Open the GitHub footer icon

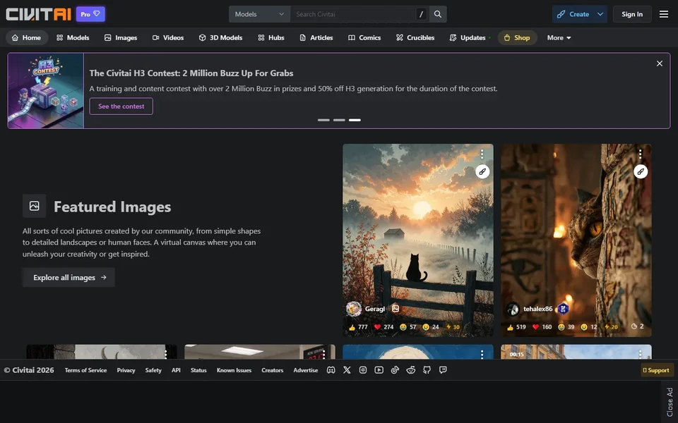click(x=427, y=370)
